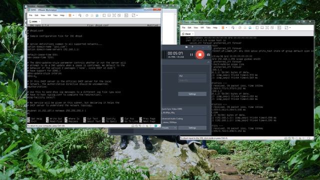Open the snapshot manager in the Client window
Viewport: 320px width, 180px height.
(x=250, y=27)
